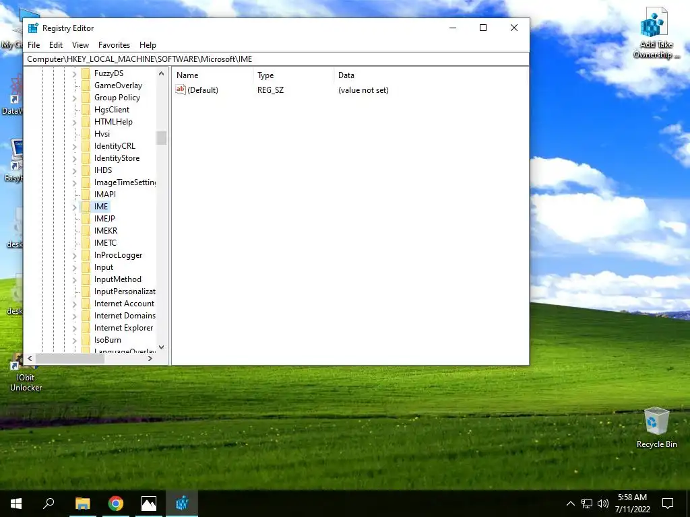Expand the HTMLHelp key
This screenshot has width=690, height=517.
tap(74, 123)
